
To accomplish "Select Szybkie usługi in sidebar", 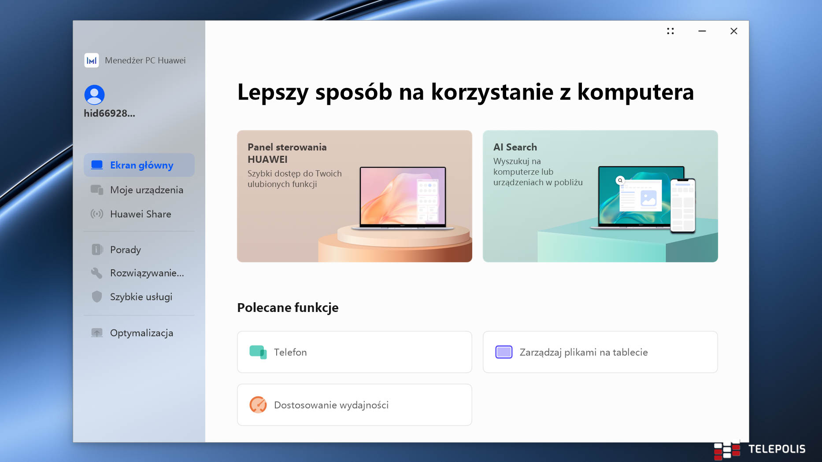I will tap(141, 297).
